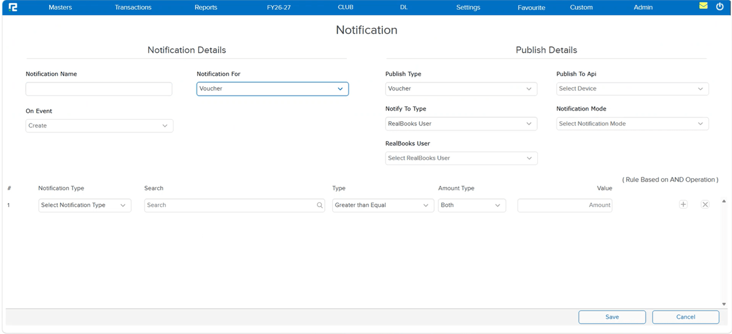Open the FY26-27 menu

click(x=279, y=7)
